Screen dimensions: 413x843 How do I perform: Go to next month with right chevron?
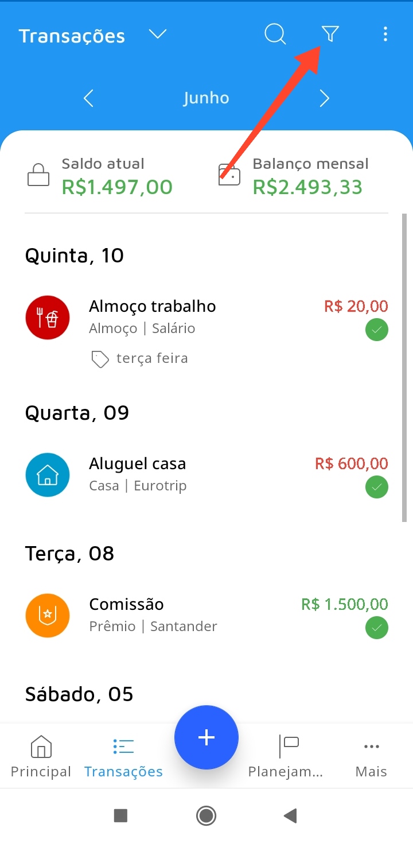[x=325, y=98]
